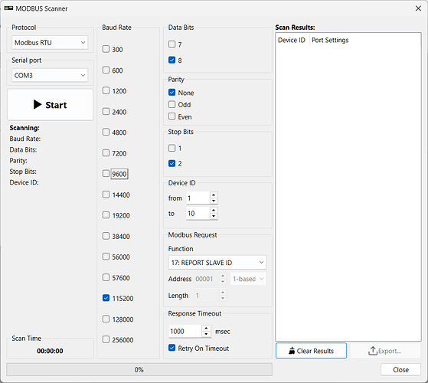Check the 7200 baud rate option
The width and height of the screenshot is (428, 383).
click(106, 153)
